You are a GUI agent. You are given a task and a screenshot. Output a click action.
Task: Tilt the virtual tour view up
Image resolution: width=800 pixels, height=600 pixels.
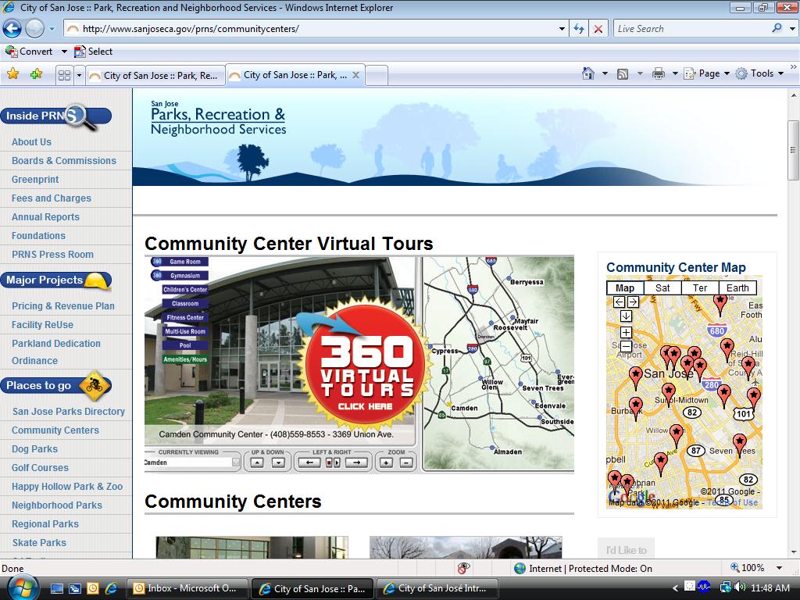(256, 462)
